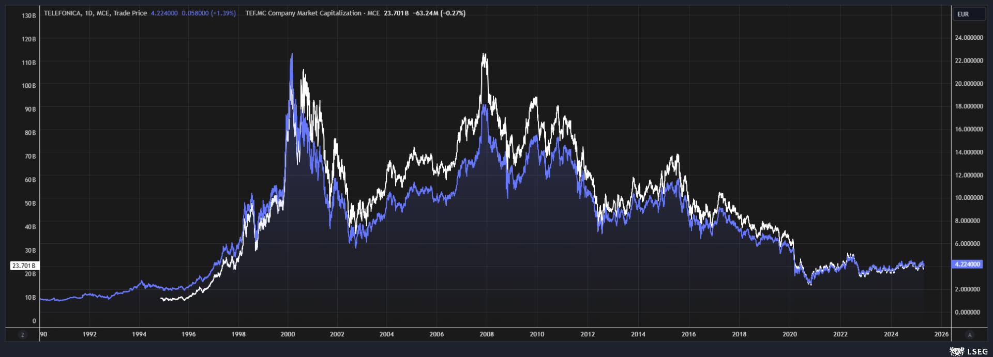Click the 23.701 B price tag on left axis
This screenshot has width=993, height=357.
[x=24, y=266]
